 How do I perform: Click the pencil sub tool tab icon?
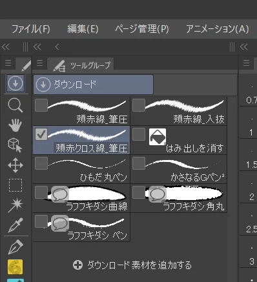pyautogui.click(x=26, y=66)
